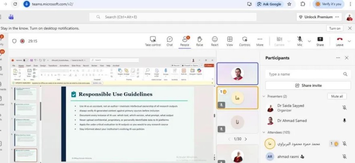Expand the Mic options dropdown arrow

click(309, 41)
